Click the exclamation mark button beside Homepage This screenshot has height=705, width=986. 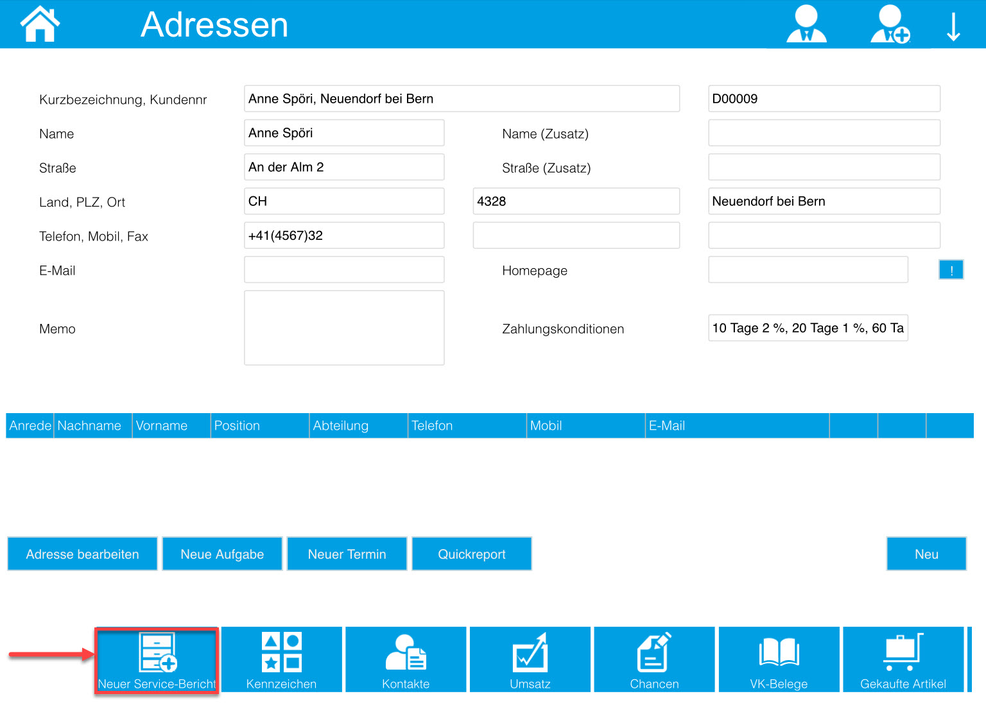point(951,270)
